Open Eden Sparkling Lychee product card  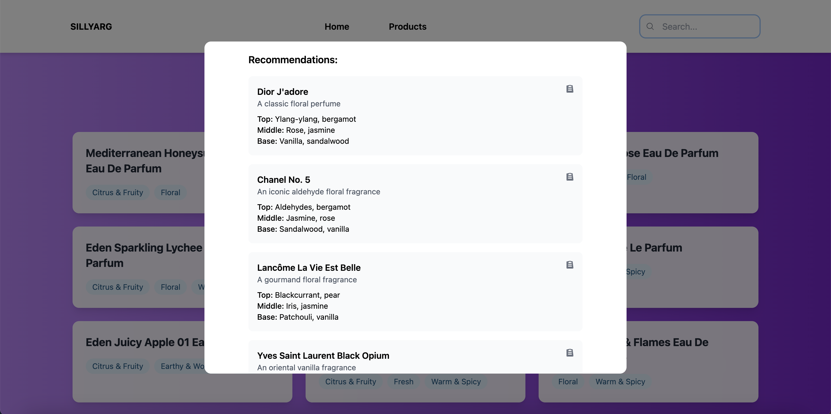(143, 255)
